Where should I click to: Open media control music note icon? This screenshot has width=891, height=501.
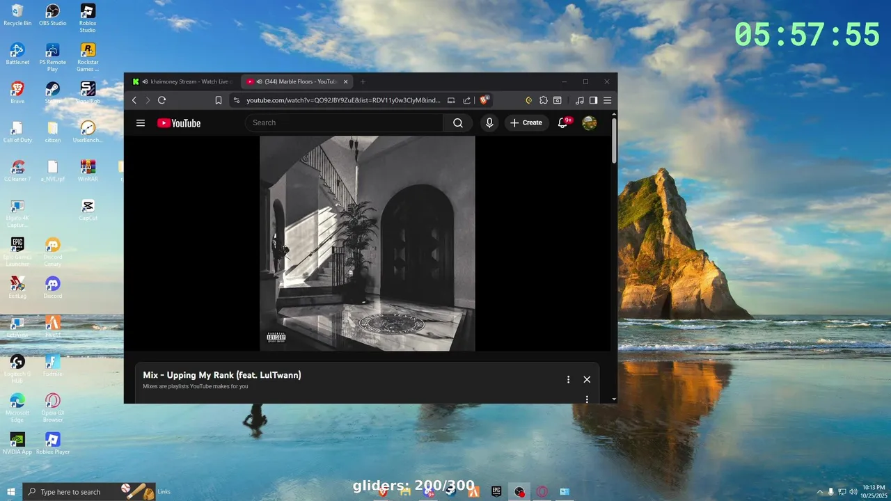[x=580, y=100]
